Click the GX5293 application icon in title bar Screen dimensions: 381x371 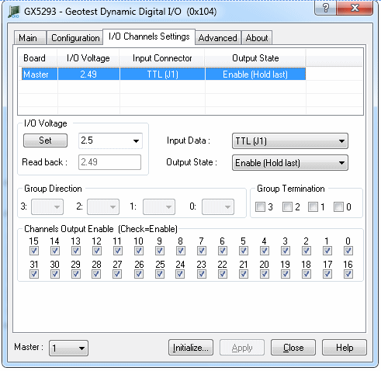tap(14, 12)
